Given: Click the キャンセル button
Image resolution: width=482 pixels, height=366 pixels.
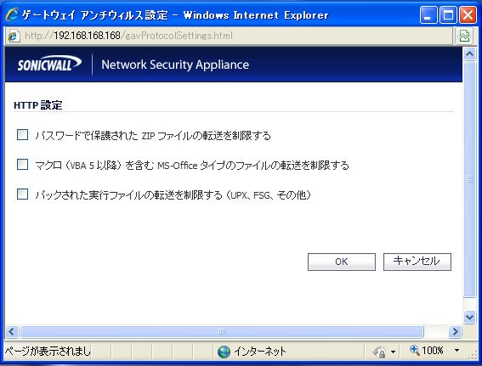Looking at the screenshot, I should point(417,262).
